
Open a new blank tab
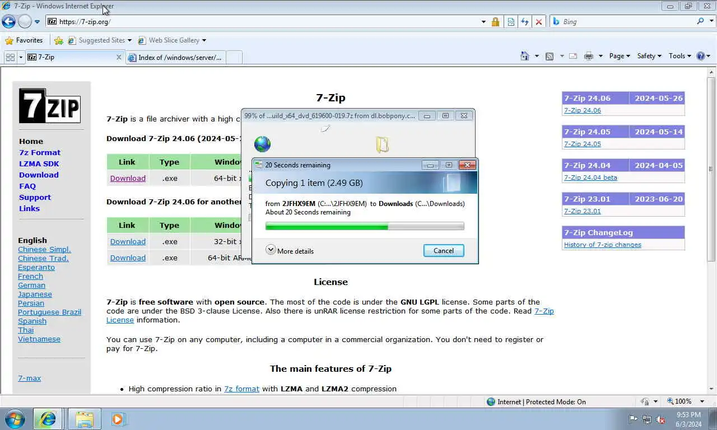tap(234, 57)
